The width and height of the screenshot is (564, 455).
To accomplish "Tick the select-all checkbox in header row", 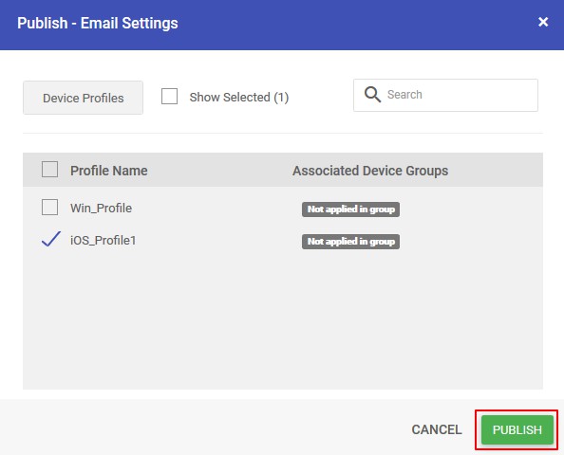I will click(49, 170).
